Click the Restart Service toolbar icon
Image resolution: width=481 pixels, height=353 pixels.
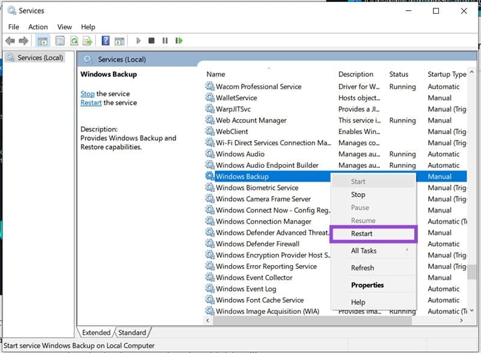coord(179,40)
